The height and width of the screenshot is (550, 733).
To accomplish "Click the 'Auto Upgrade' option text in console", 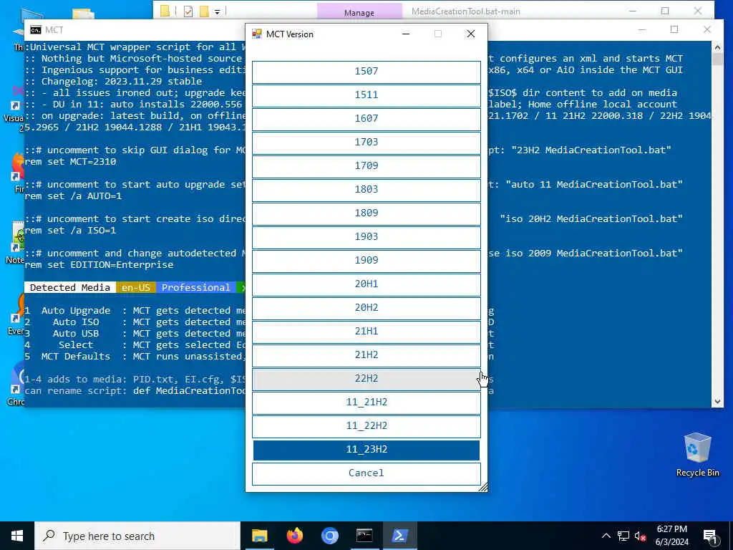I will coord(76,311).
